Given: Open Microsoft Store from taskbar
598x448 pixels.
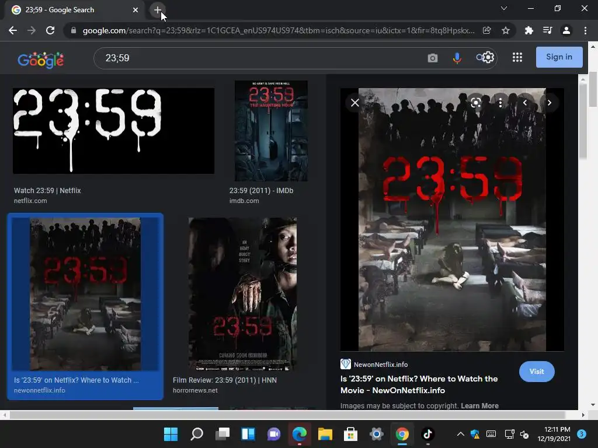Looking at the screenshot, I should [x=350, y=434].
